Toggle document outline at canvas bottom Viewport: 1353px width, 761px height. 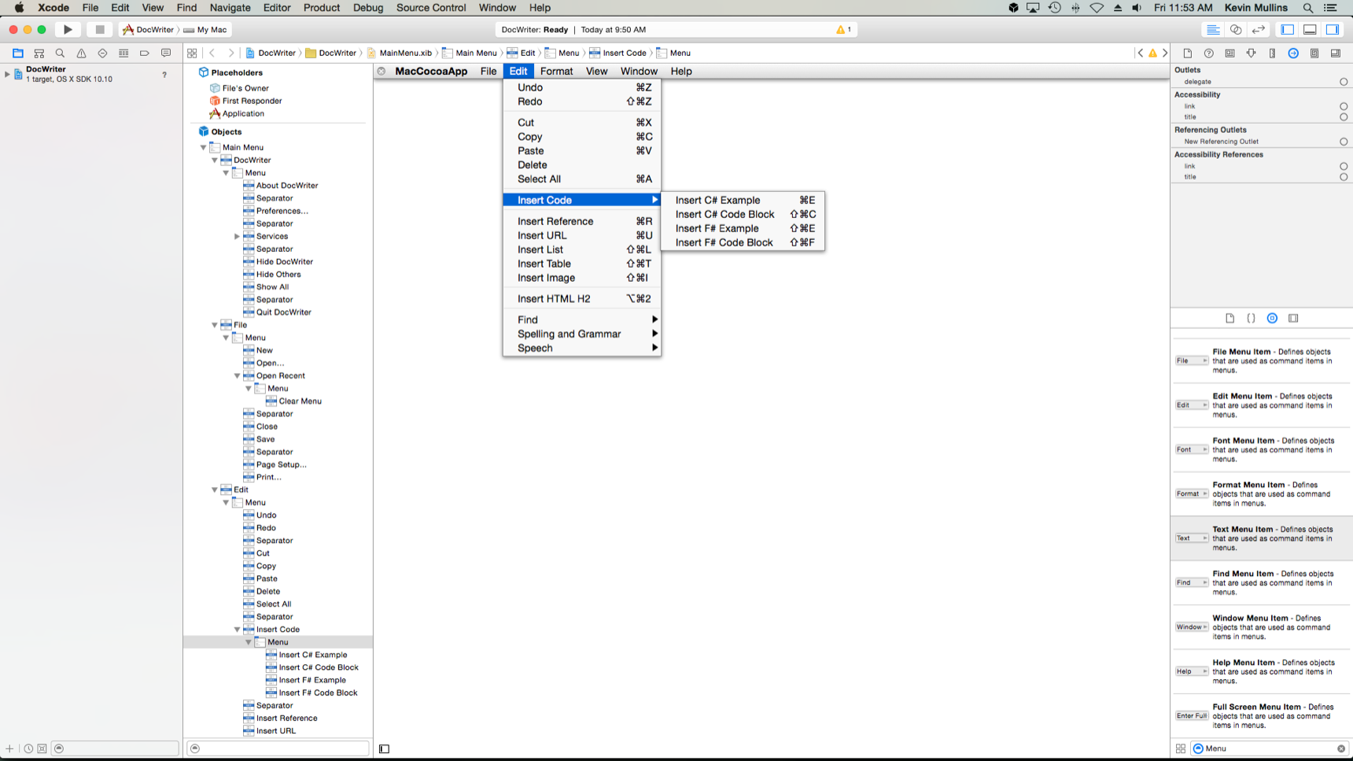coord(384,748)
